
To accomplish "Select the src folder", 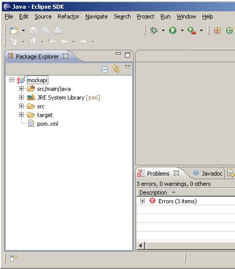I will tap(41, 106).
